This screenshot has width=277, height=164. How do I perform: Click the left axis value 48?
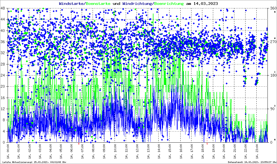click(x=3, y=8)
